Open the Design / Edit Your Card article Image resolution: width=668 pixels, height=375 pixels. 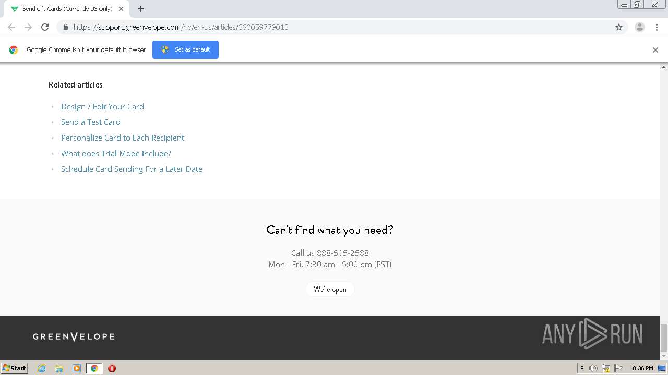coord(102,106)
